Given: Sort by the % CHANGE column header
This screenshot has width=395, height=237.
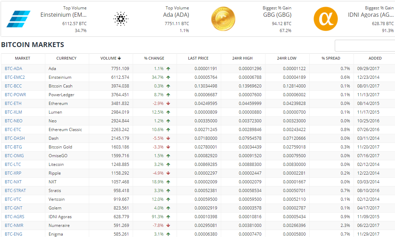Looking at the screenshot, I should 154,58.
